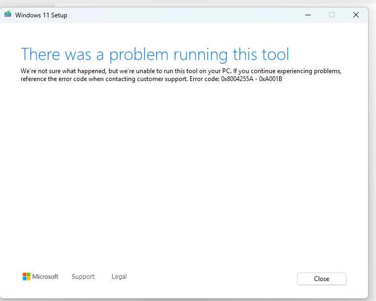Open the Support link

(x=83, y=277)
